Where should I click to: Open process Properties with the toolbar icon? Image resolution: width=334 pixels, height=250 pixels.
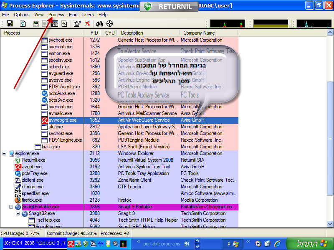(77, 24)
